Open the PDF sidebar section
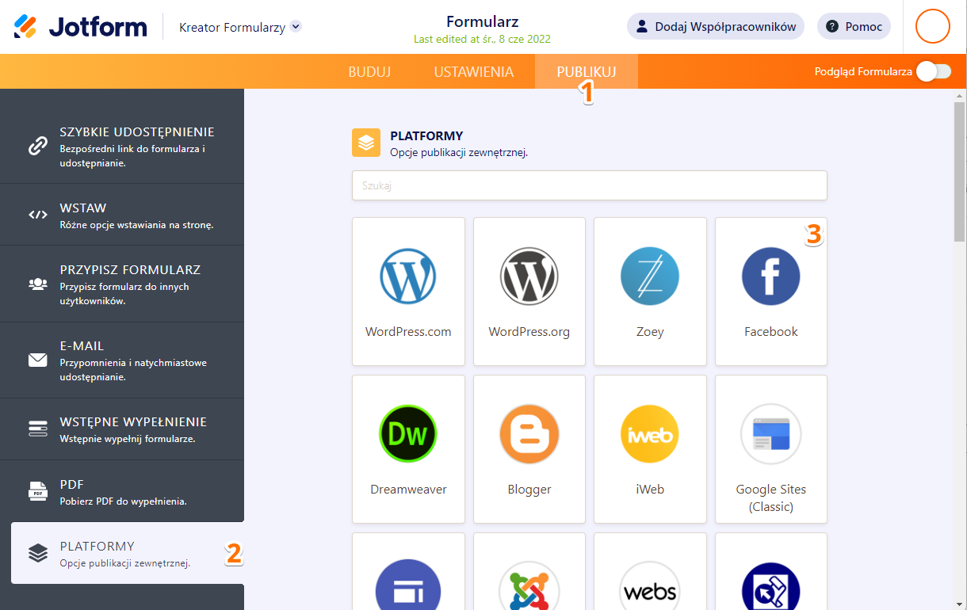The width and height of the screenshot is (967, 610). (122, 491)
